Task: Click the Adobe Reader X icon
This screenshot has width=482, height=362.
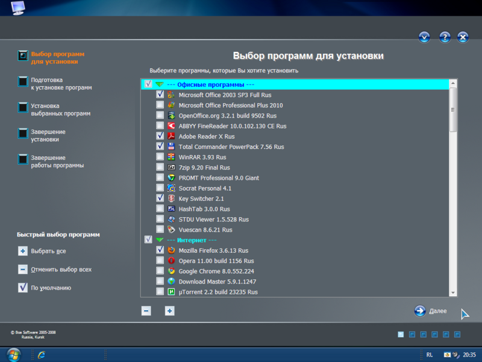Action: click(171, 136)
